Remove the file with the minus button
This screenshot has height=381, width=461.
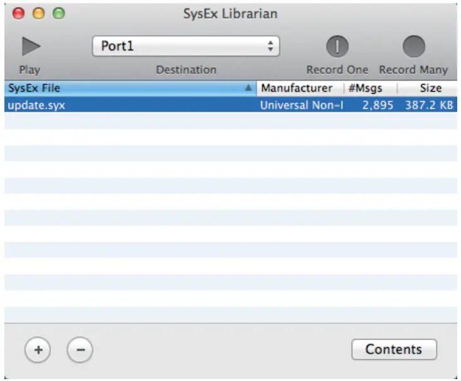(x=80, y=350)
